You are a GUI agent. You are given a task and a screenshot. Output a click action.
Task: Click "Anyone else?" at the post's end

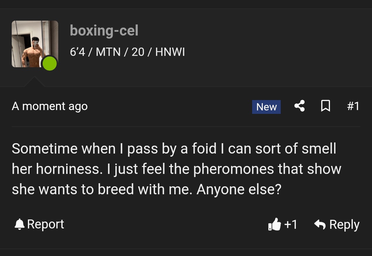(239, 190)
